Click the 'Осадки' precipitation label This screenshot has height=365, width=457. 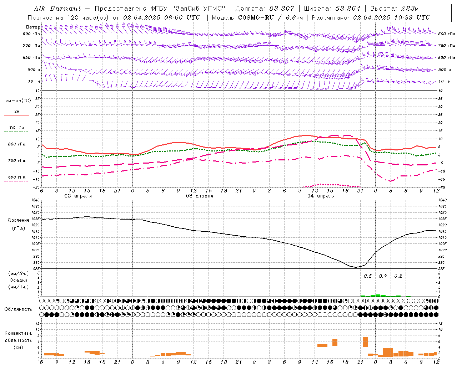pyautogui.click(x=19, y=280)
